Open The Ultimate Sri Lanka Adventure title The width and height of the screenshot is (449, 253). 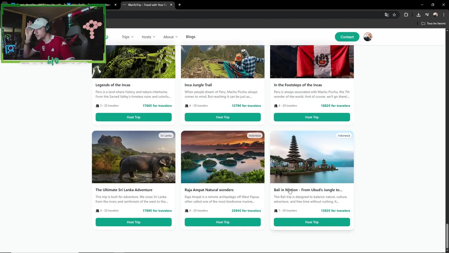(124, 190)
